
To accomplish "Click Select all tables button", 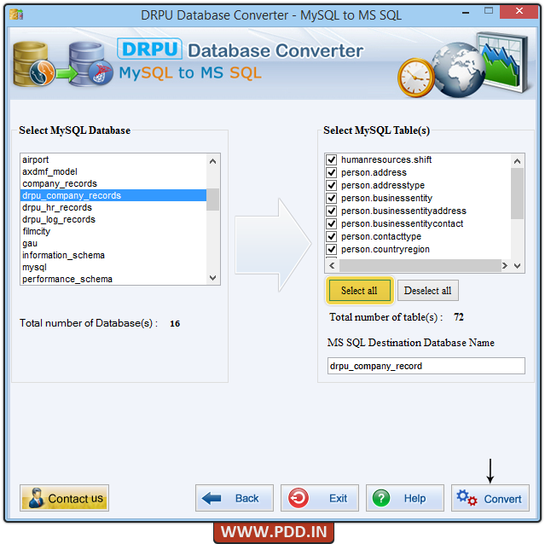I will tap(359, 291).
